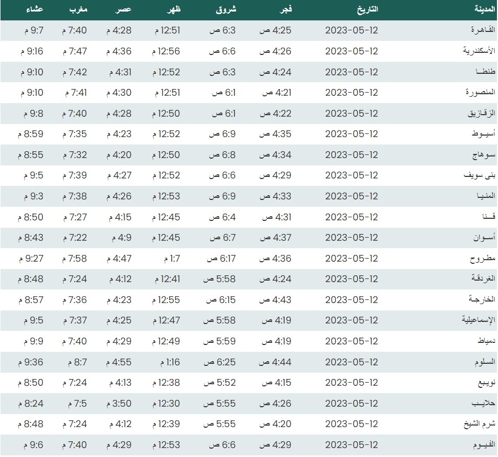Select Isha time 9:27 for مطروح
This screenshot has width=498, height=457.
(33, 259)
